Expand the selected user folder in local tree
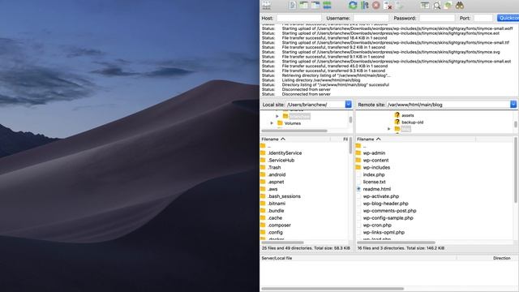The width and height of the screenshot is (519, 292). point(277,116)
